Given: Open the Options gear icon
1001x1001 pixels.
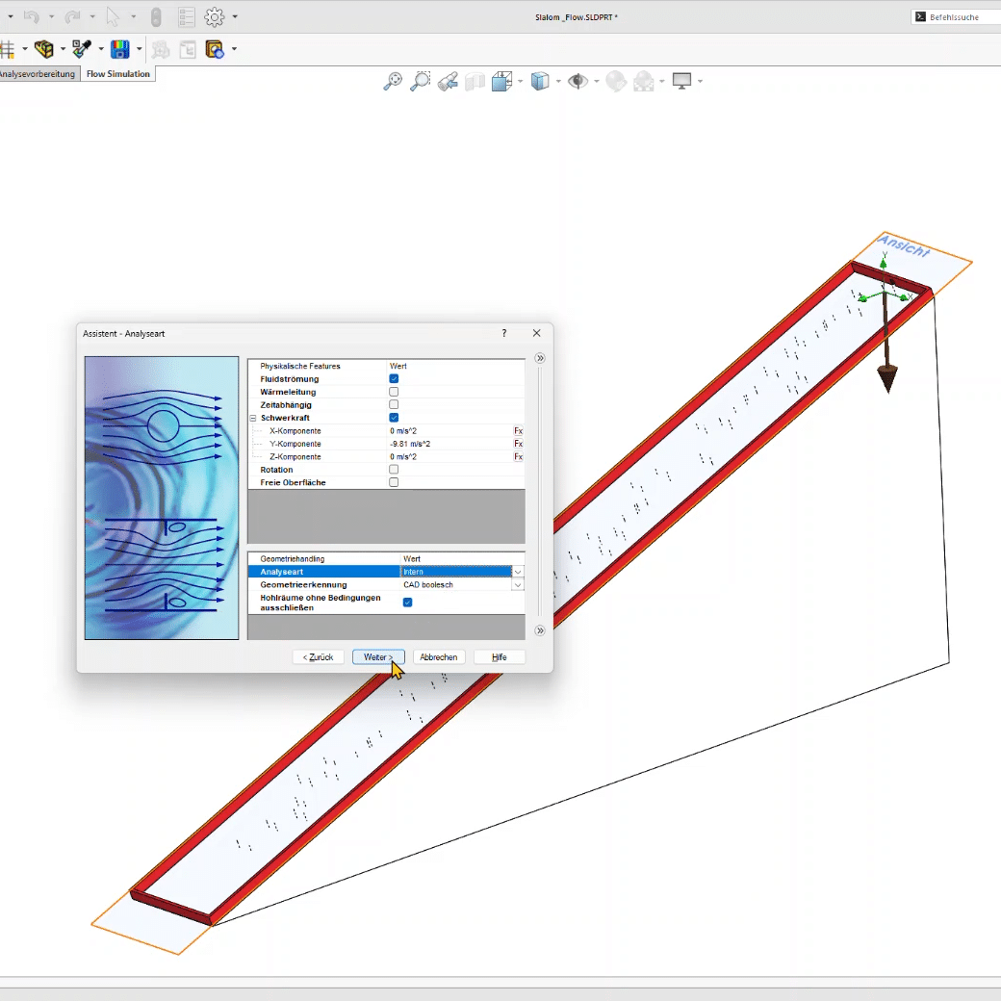Looking at the screenshot, I should [214, 16].
